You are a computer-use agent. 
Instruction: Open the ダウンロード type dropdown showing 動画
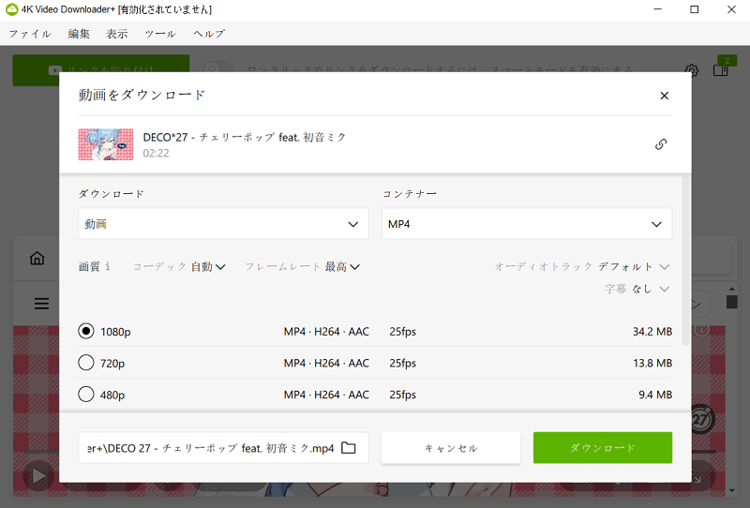(223, 223)
